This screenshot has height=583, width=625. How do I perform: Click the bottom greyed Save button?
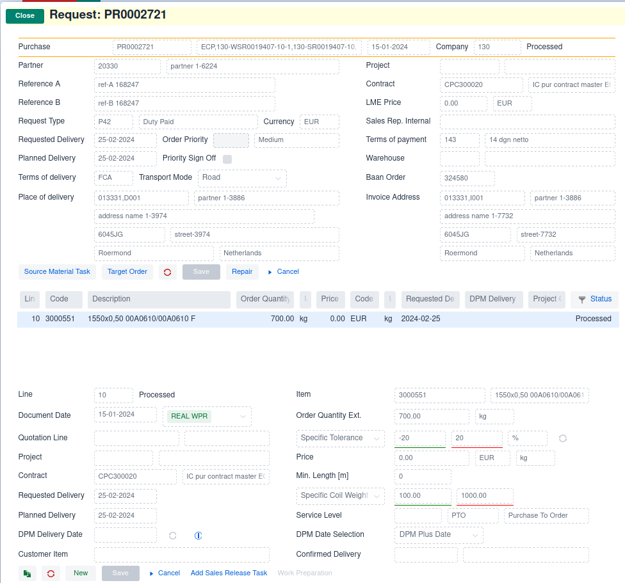point(120,573)
